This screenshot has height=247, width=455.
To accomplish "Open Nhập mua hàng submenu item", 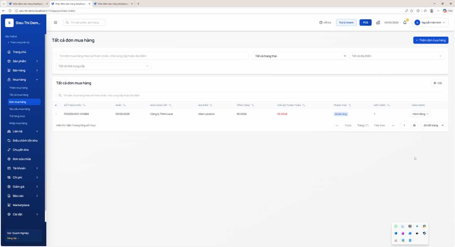I will [x=18, y=123].
